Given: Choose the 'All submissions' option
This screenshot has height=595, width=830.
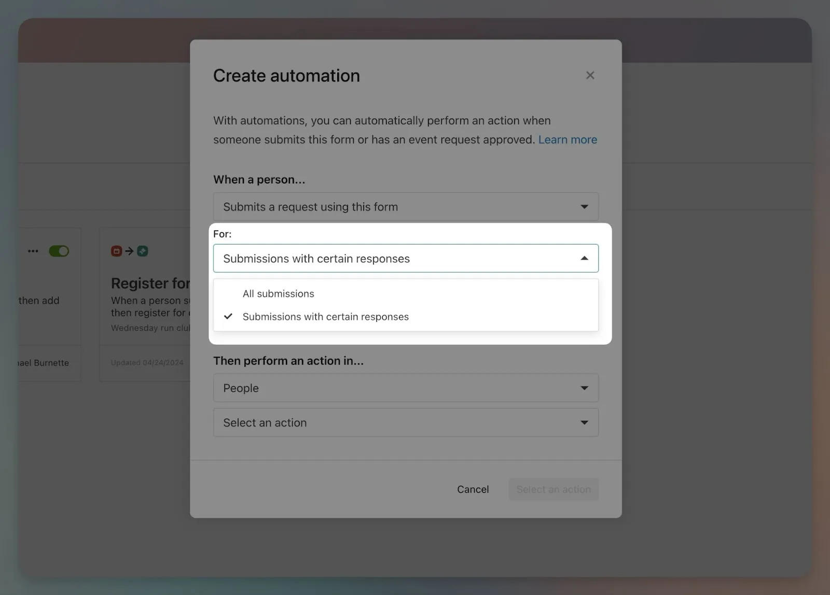Looking at the screenshot, I should 279,294.
